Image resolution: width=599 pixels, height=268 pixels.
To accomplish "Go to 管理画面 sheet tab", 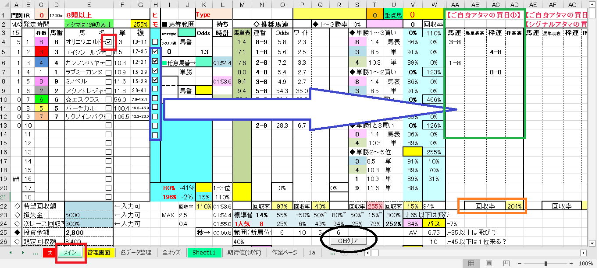I will 100,253.
